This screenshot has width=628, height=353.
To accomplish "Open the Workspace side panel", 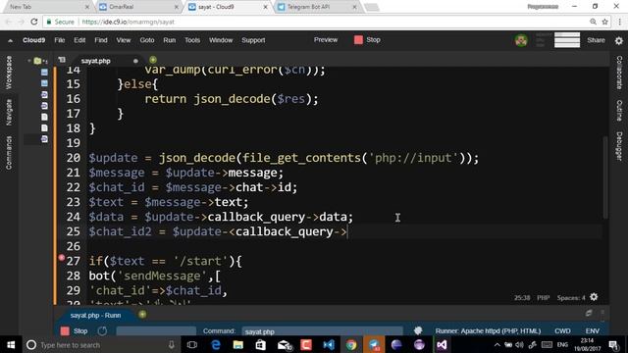I will coord(9,73).
